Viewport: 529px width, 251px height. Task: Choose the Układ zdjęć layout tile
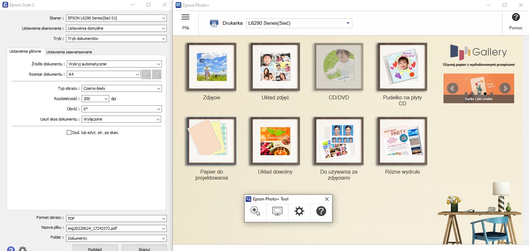point(275,67)
